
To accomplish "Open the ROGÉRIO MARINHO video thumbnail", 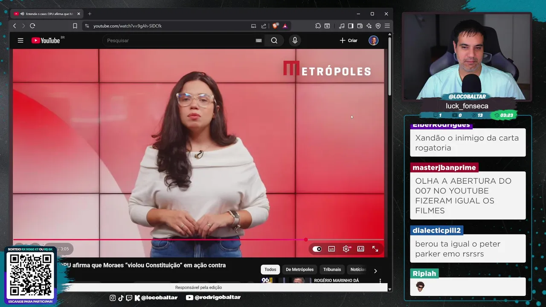I will [x=287, y=281].
